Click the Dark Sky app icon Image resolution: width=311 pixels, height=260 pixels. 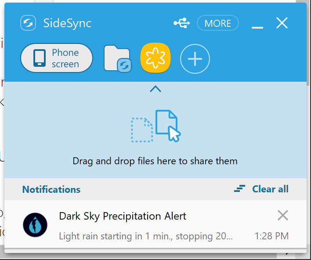click(35, 225)
